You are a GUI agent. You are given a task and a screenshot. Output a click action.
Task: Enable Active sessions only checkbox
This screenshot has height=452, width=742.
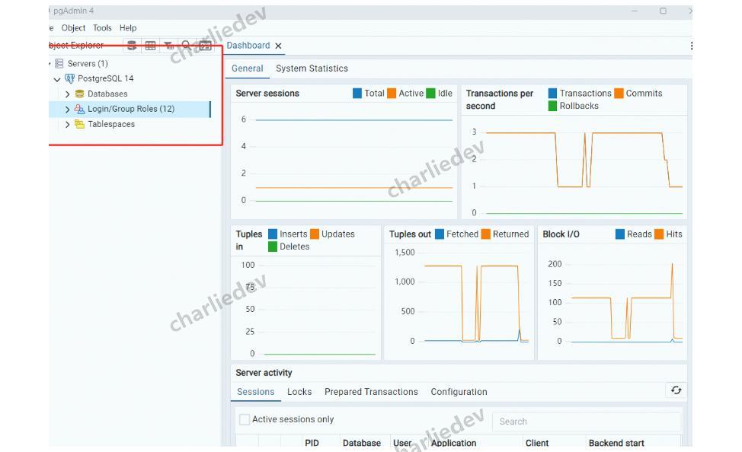pyautogui.click(x=245, y=419)
